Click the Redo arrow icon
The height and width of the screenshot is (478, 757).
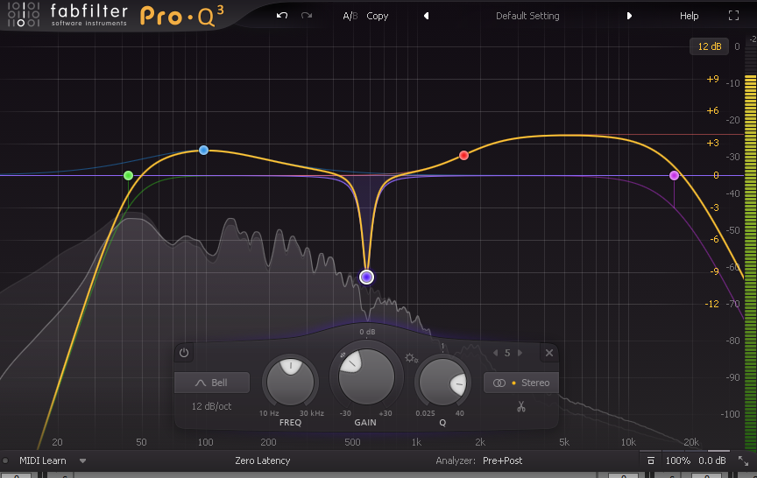pyautogui.click(x=307, y=16)
